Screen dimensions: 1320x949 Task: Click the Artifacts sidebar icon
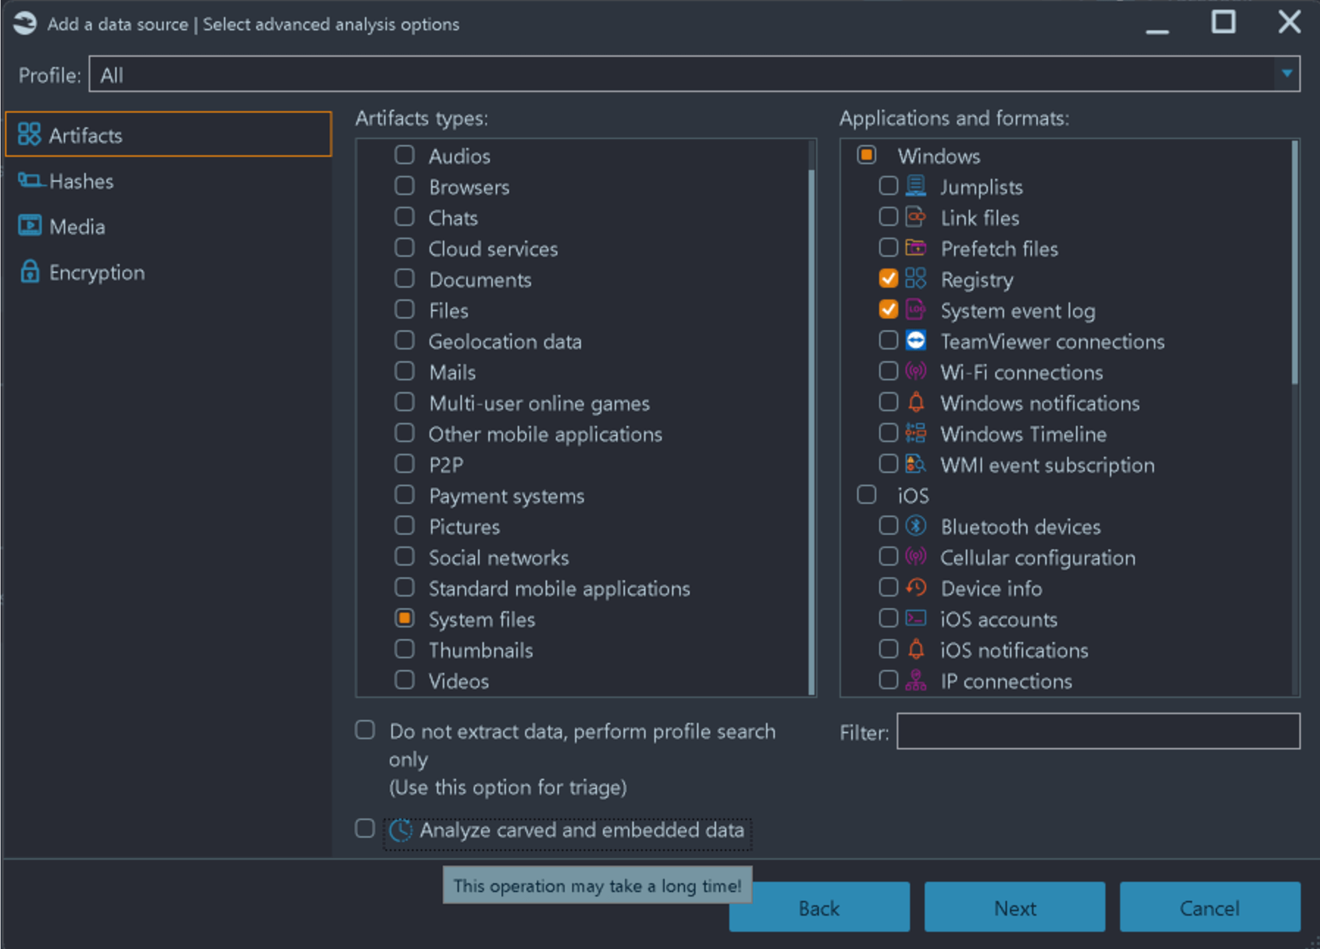click(x=29, y=134)
